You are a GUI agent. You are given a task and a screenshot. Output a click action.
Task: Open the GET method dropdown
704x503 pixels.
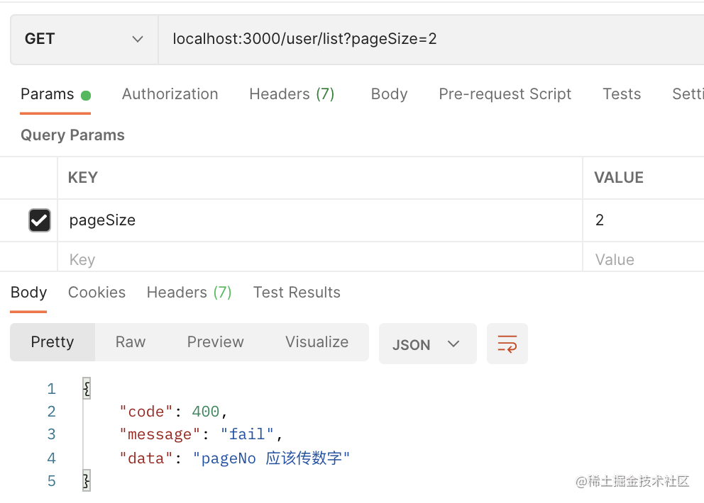84,39
